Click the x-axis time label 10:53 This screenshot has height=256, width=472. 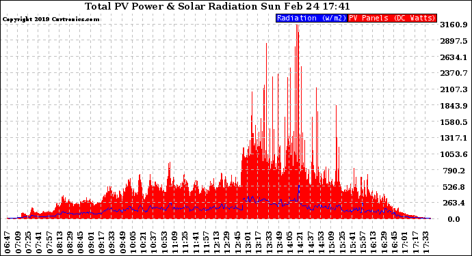pos(164,242)
